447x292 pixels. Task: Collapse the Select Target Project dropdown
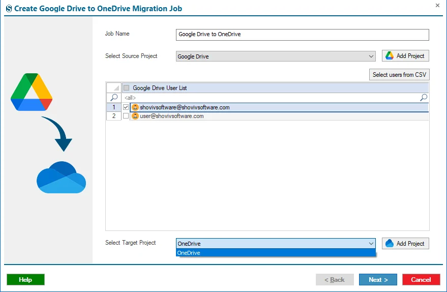click(x=371, y=244)
